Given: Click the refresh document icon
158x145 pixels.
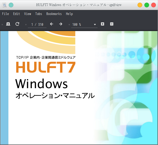Looking at the screenshot, I should coord(17,24).
